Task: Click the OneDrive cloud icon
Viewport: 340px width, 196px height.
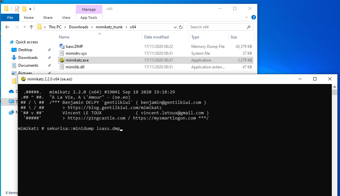Action: [11, 91]
